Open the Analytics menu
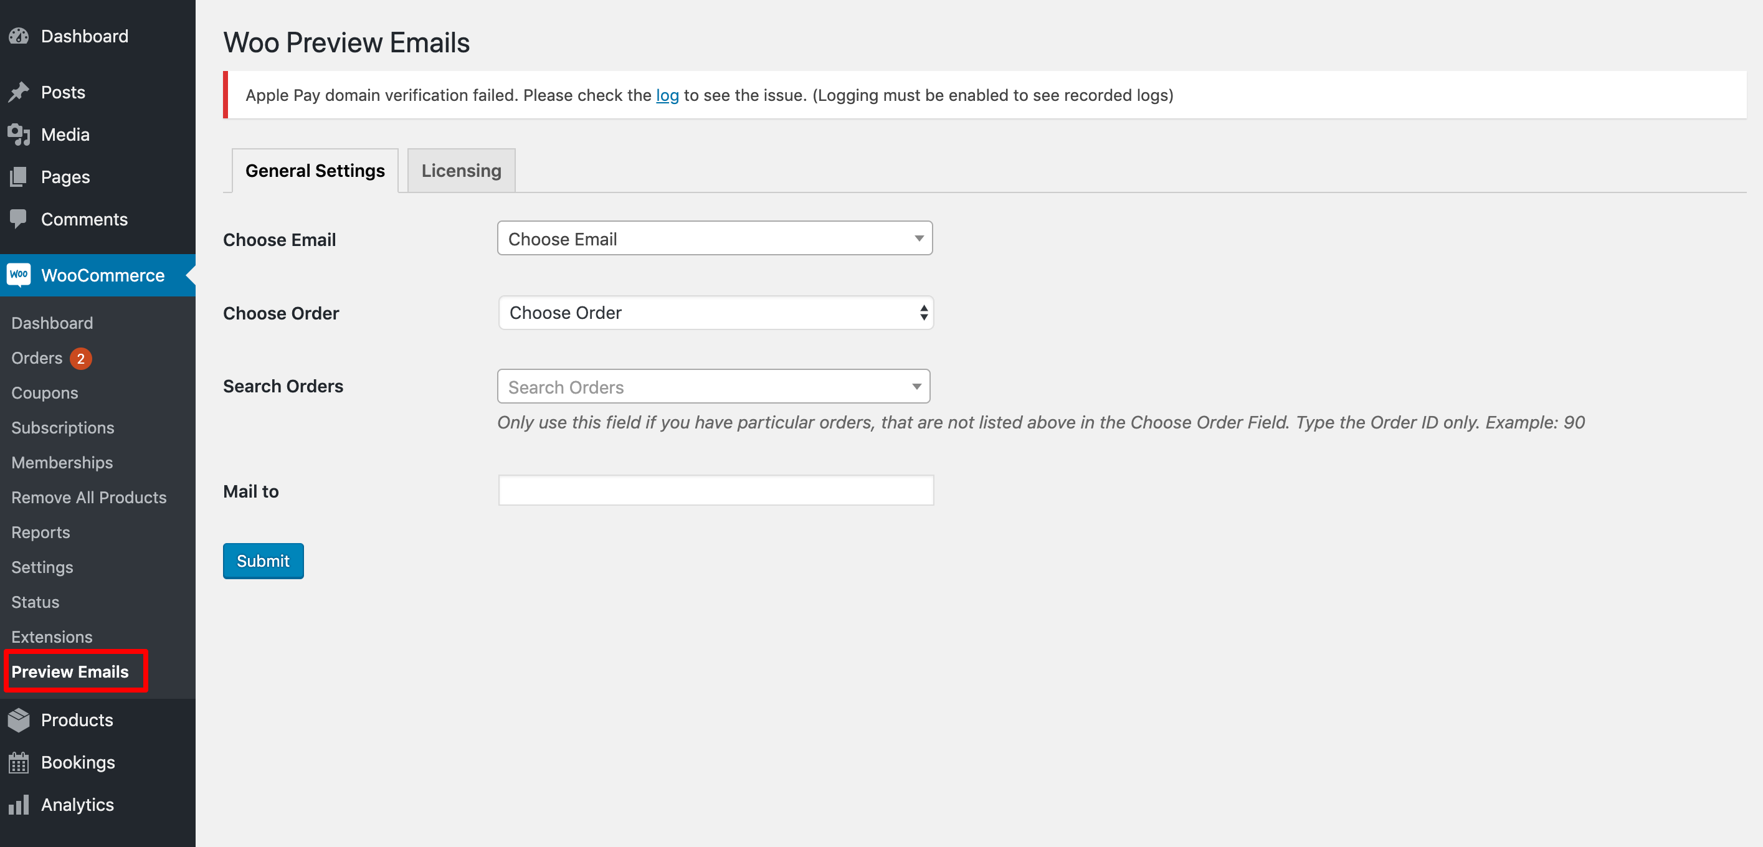 click(x=98, y=805)
